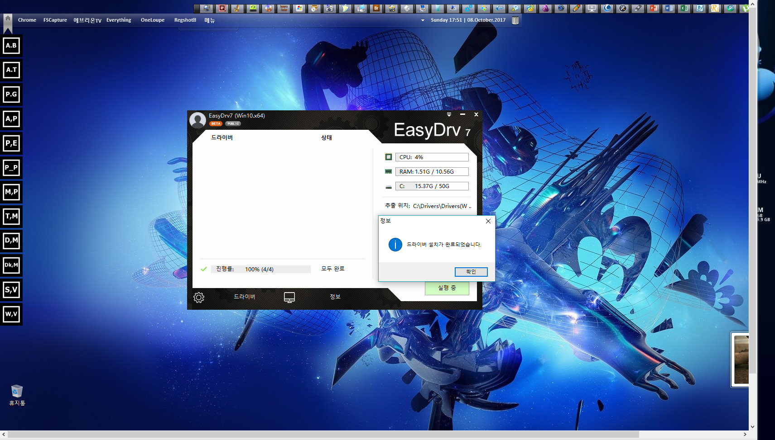
Task: Click the user avatar in EasyDrv
Action: [197, 120]
